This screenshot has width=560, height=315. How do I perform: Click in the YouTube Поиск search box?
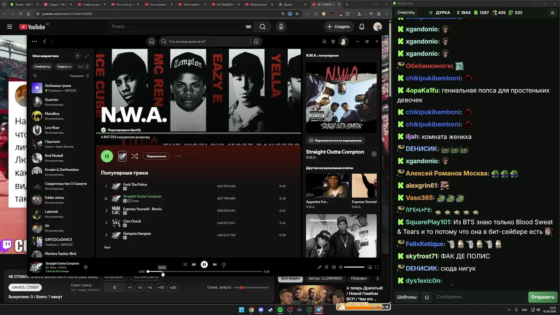[177, 27]
